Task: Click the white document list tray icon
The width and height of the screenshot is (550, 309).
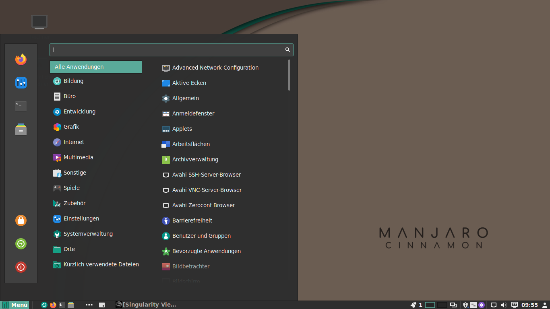Action: [473, 305]
